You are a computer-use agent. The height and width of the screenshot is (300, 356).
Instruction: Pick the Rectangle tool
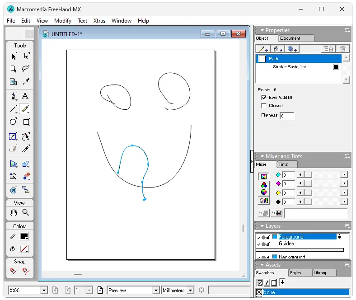[x=26, y=122]
